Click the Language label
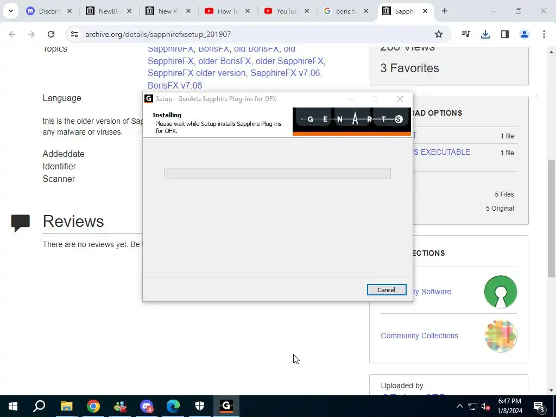The image size is (556, 417). 62,98
